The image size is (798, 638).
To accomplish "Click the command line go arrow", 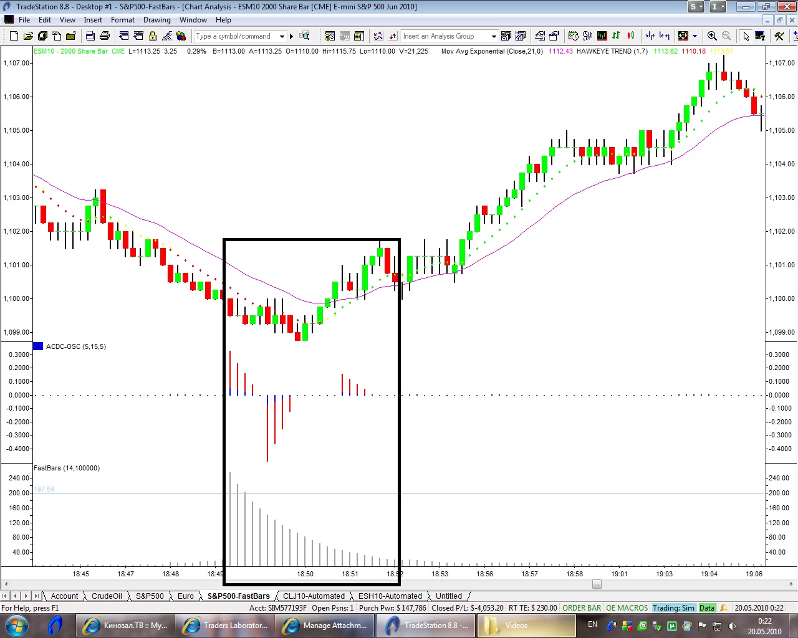I will coord(291,36).
